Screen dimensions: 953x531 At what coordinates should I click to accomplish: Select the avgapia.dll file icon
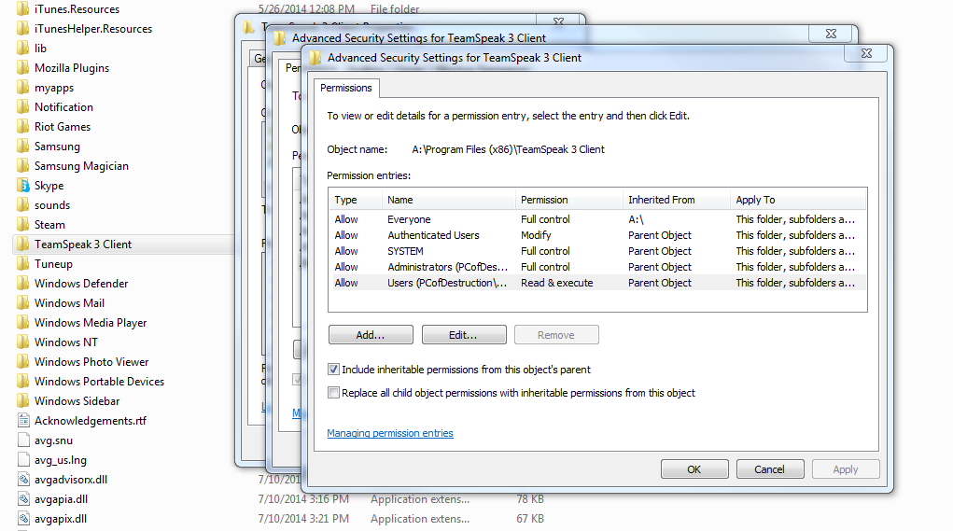coord(23,498)
